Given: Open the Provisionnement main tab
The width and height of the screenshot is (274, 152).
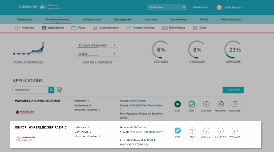Looking at the screenshot, I should tap(58, 19).
